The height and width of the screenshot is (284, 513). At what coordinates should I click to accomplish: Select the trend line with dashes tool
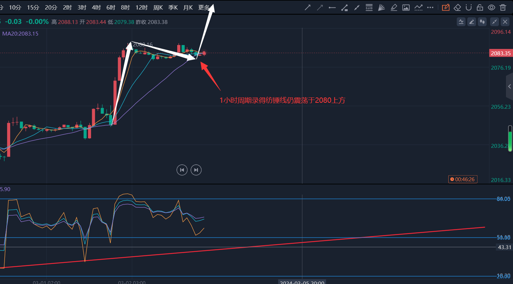[418, 7]
